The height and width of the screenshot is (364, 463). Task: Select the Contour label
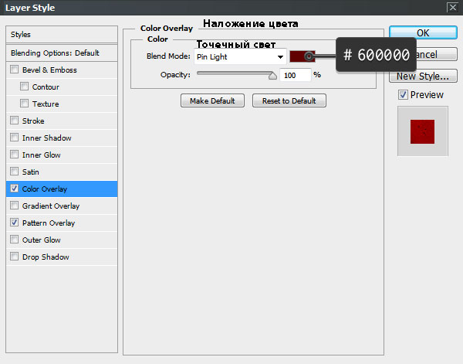pos(46,87)
